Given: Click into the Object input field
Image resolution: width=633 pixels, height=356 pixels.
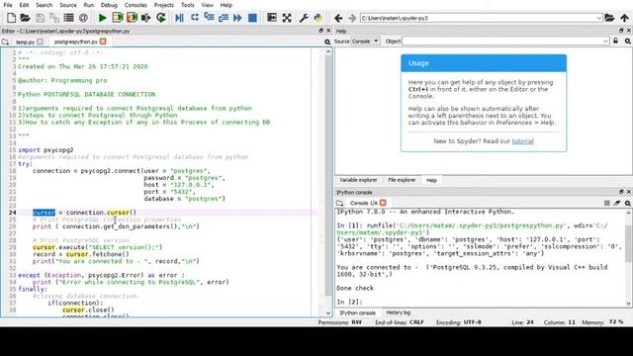Looking at the screenshot, I should click(502, 42).
